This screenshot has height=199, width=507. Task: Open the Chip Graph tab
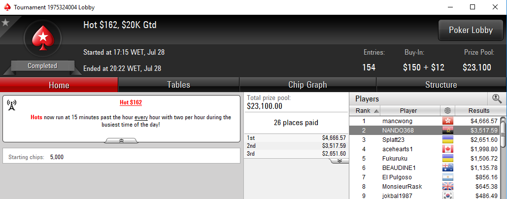[307, 85]
